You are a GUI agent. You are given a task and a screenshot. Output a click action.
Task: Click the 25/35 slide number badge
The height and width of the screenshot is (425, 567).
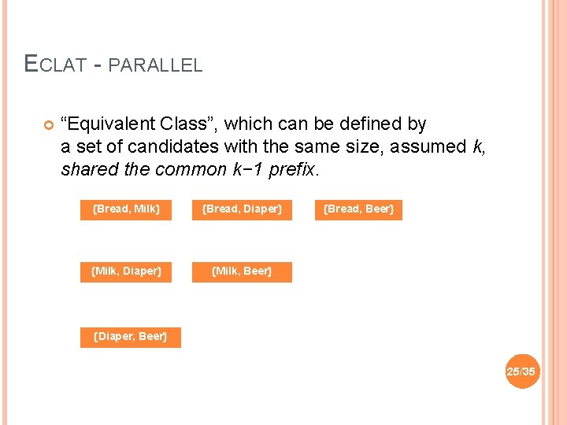coord(521,371)
